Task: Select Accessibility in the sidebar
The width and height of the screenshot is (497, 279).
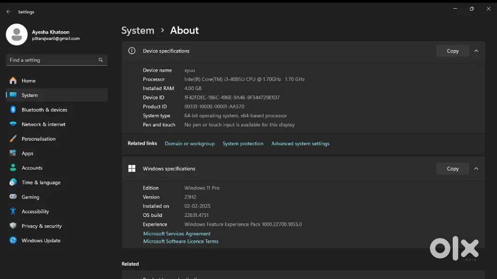Action: coord(35,211)
